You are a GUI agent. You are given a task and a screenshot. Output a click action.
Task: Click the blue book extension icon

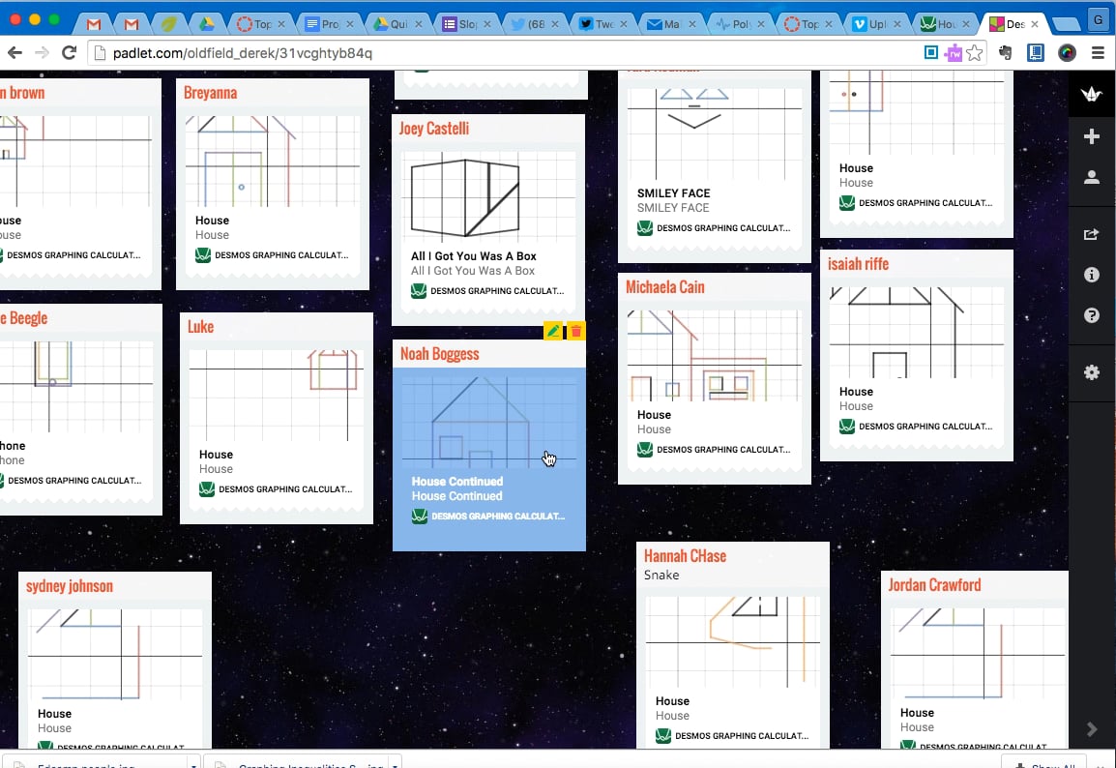pos(1036,52)
